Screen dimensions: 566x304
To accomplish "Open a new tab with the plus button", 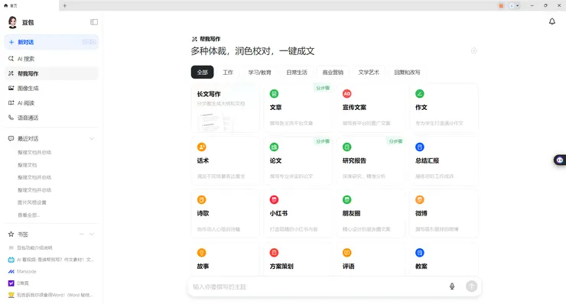I will pos(64,5).
